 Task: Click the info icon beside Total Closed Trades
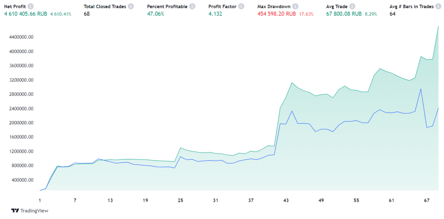131,6
